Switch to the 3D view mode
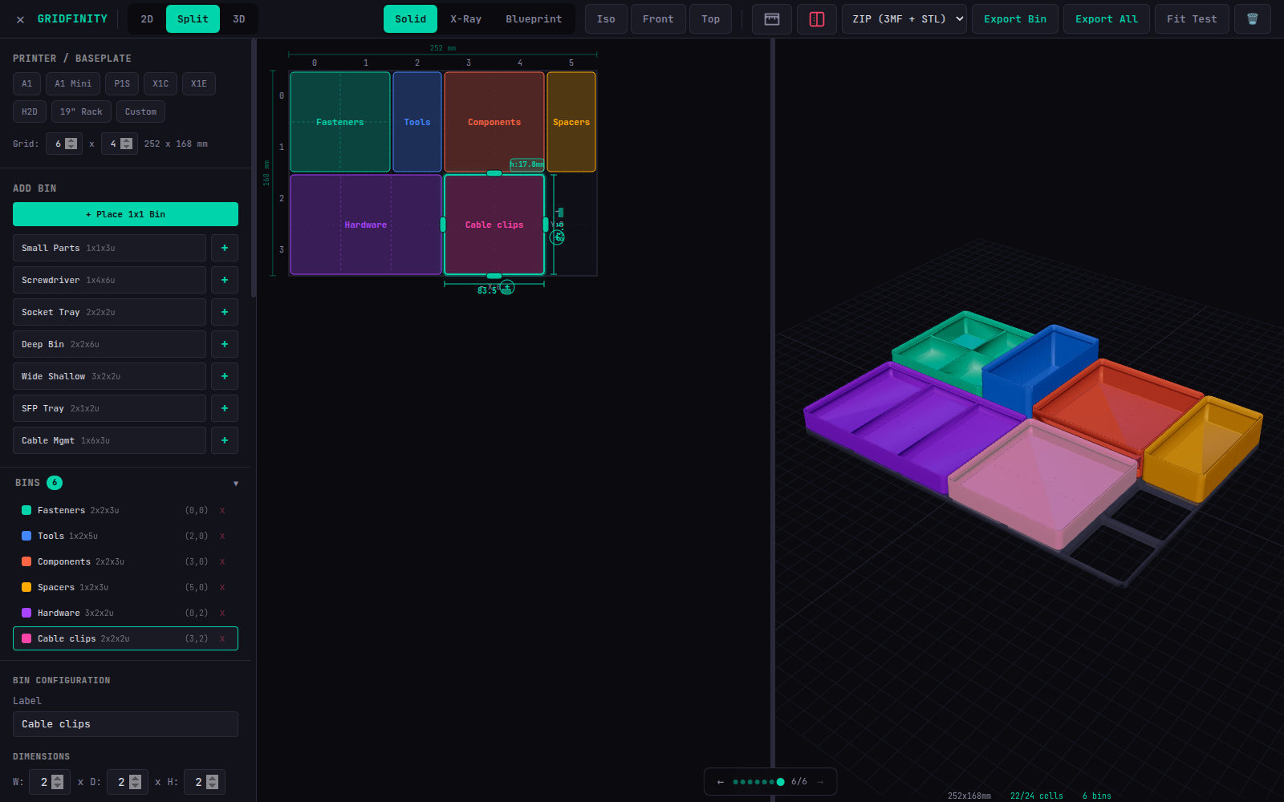Viewport: 1284px width, 802px height. pos(239,19)
